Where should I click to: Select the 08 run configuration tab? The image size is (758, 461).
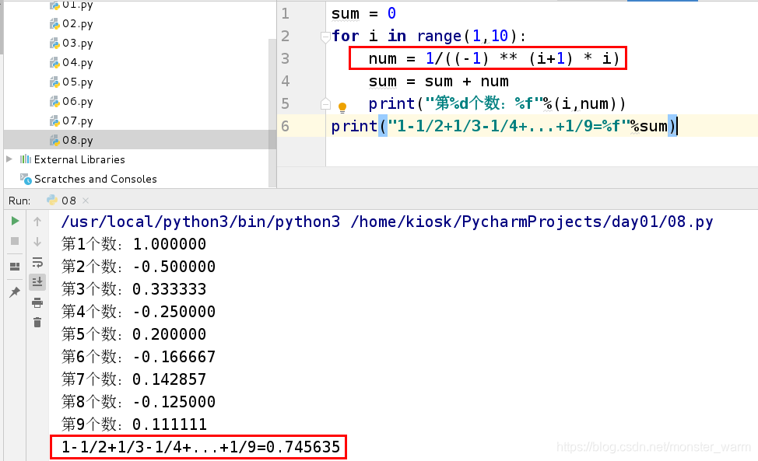68,201
